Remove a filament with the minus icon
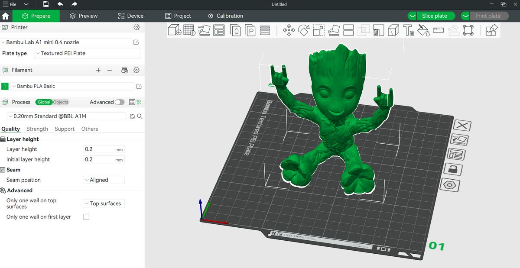 pyautogui.click(x=110, y=70)
